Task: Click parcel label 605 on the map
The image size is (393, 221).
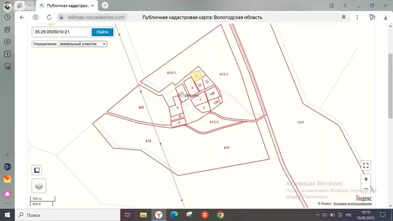Action: tap(141, 107)
